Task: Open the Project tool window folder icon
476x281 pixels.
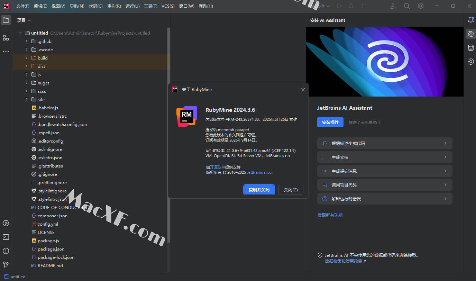Action: click(6, 20)
